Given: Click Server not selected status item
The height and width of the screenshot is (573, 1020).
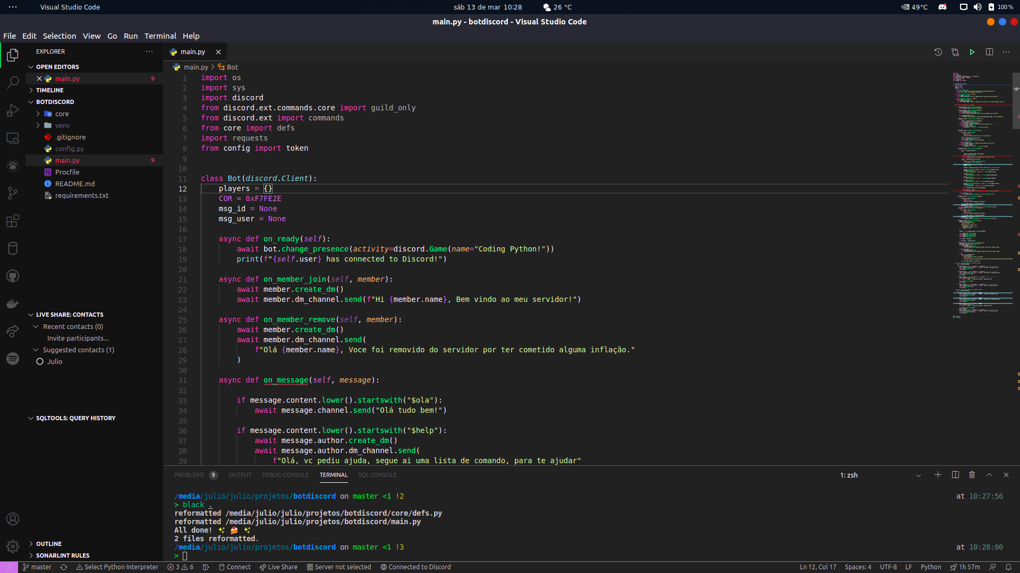Looking at the screenshot, I should click(339, 567).
